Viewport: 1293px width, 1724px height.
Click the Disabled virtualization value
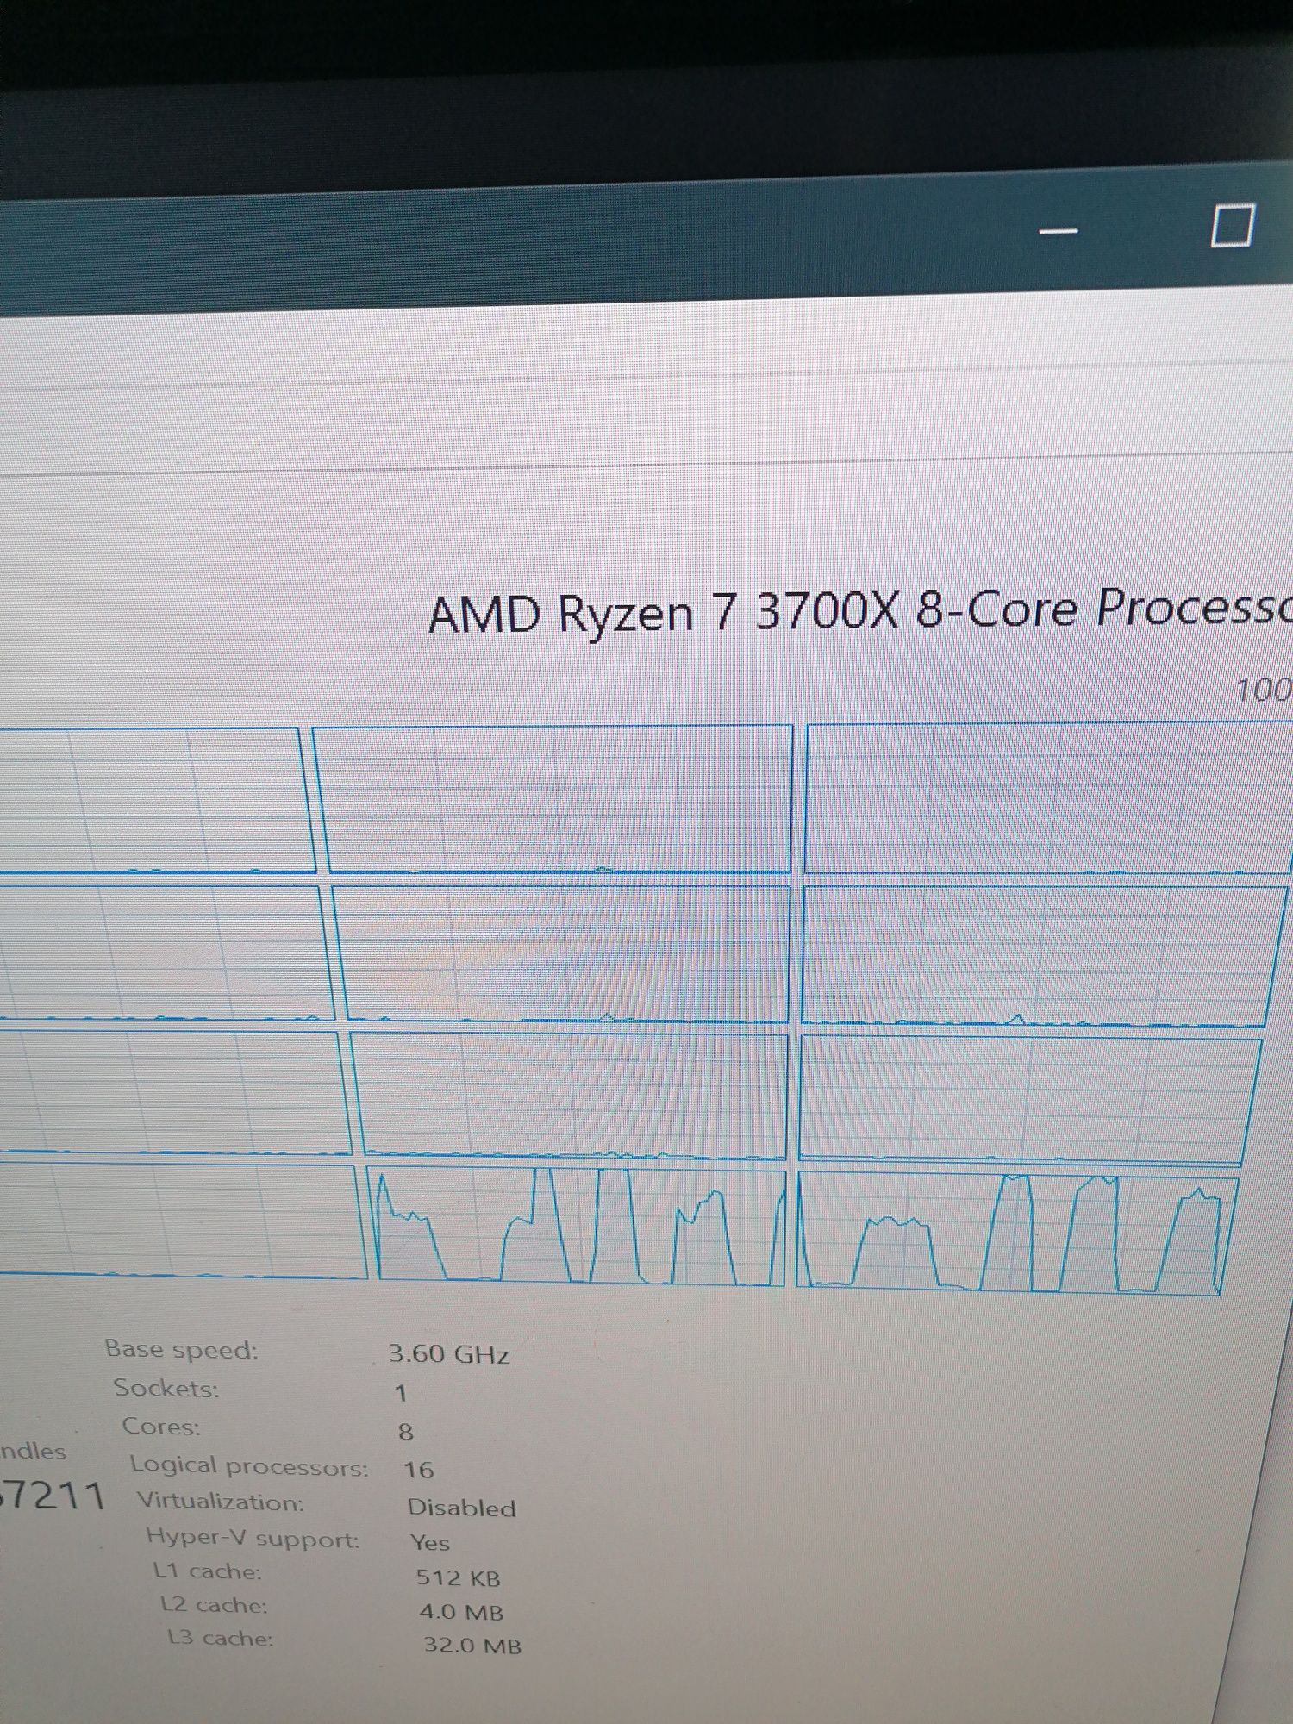point(462,1508)
